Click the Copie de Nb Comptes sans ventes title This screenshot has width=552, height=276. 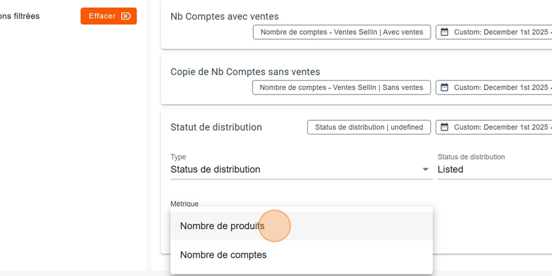tap(245, 72)
